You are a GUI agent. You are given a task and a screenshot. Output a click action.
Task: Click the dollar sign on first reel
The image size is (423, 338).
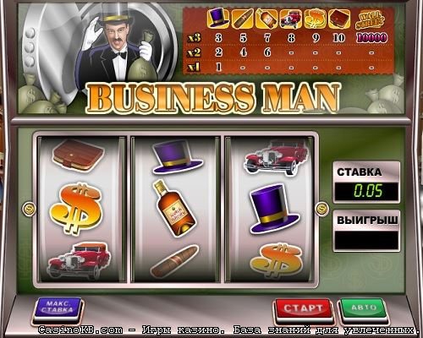tap(75, 208)
